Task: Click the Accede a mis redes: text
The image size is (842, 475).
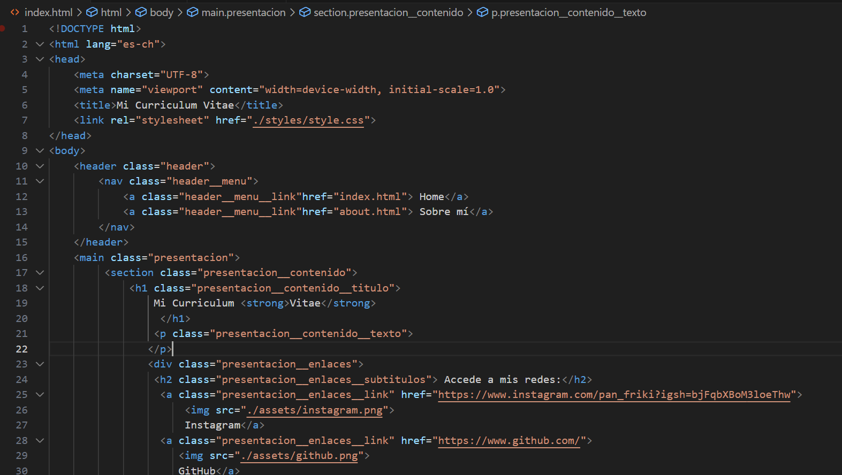Action: (x=503, y=379)
